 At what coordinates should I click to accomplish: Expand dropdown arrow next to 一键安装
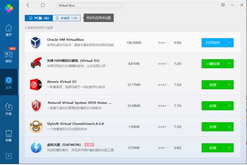229,64
